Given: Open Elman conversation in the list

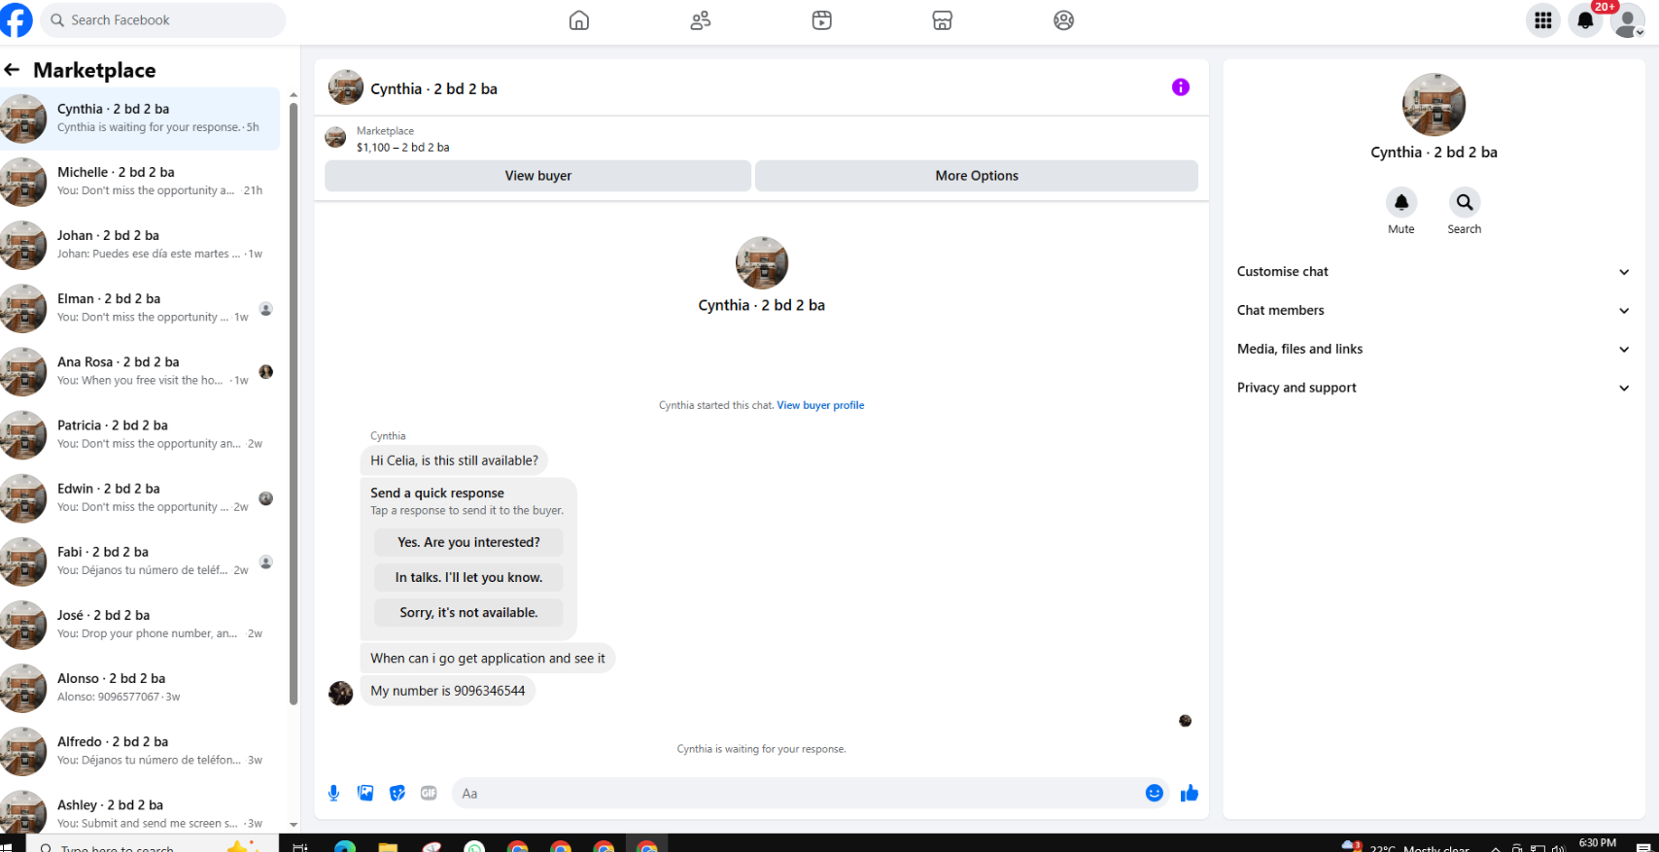Looking at the screenshot, I should tap(140, 308).
